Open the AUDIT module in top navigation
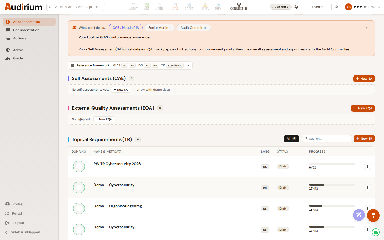The height and width of the screenshot is (240, 384). (133, 7)
